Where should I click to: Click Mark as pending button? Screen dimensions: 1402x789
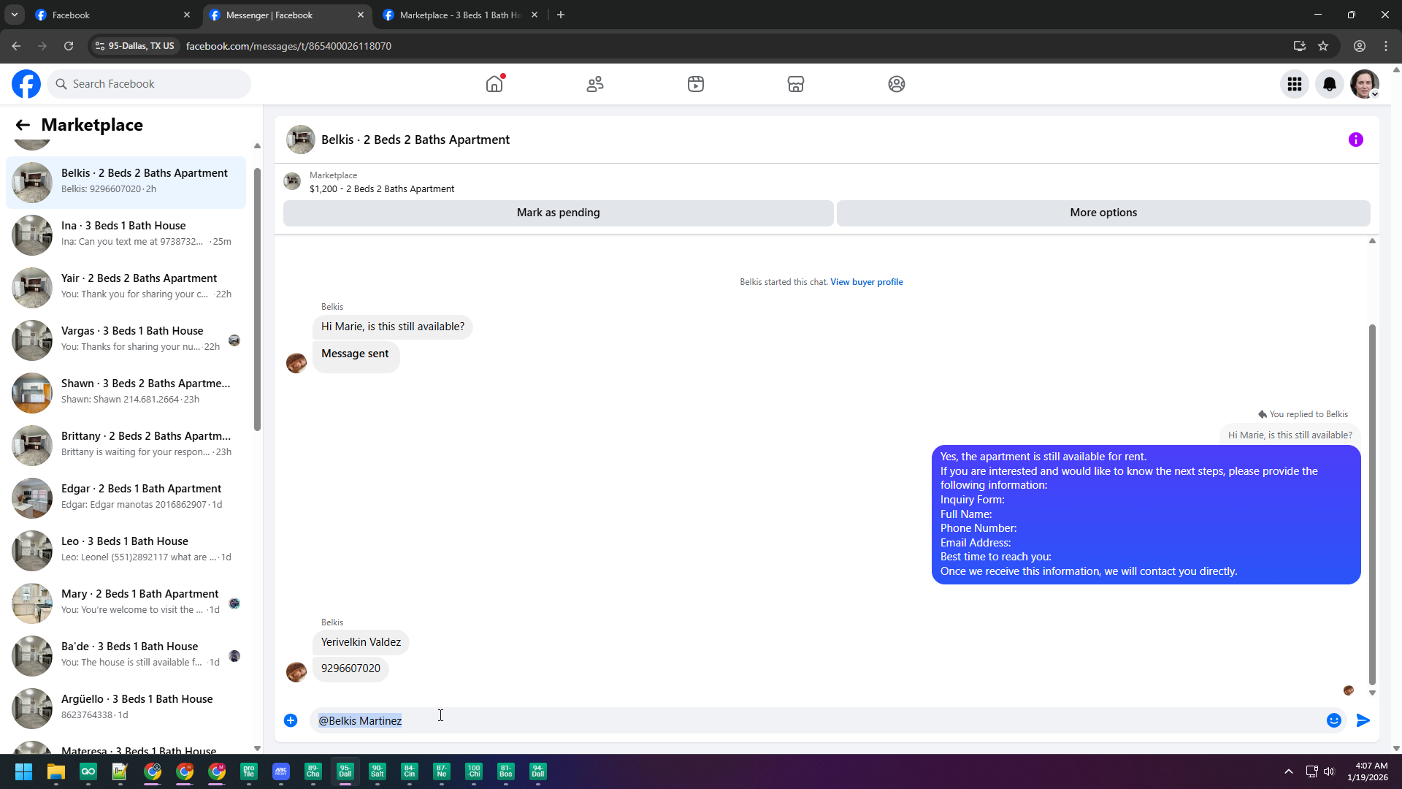559,213
